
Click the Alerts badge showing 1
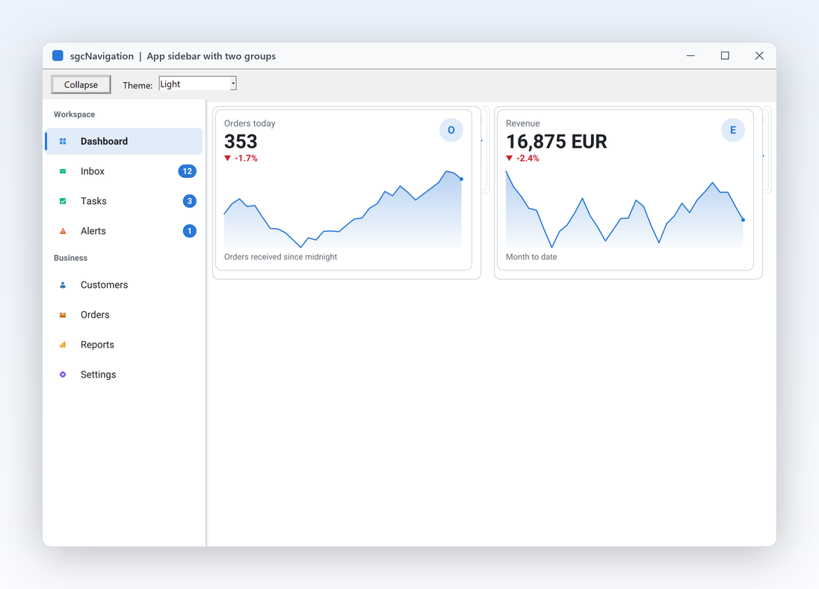[190, 231]
